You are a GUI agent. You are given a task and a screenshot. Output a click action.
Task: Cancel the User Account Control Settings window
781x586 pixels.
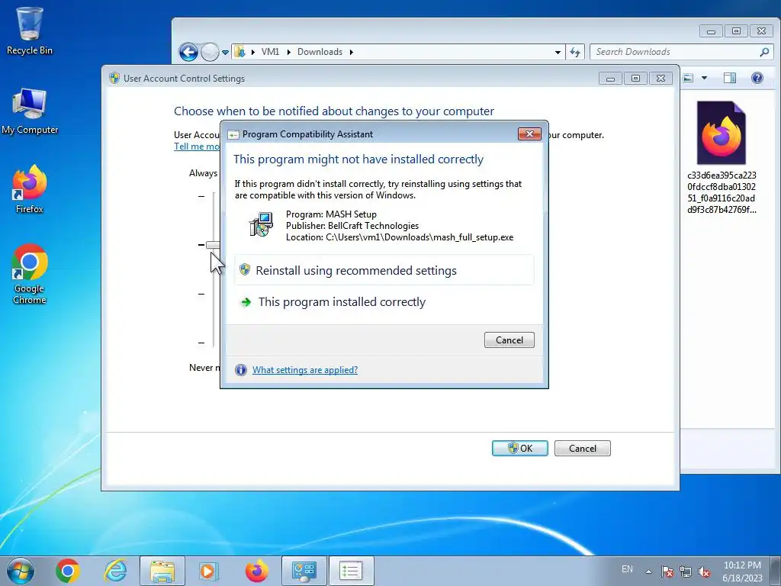click(582, 448)
